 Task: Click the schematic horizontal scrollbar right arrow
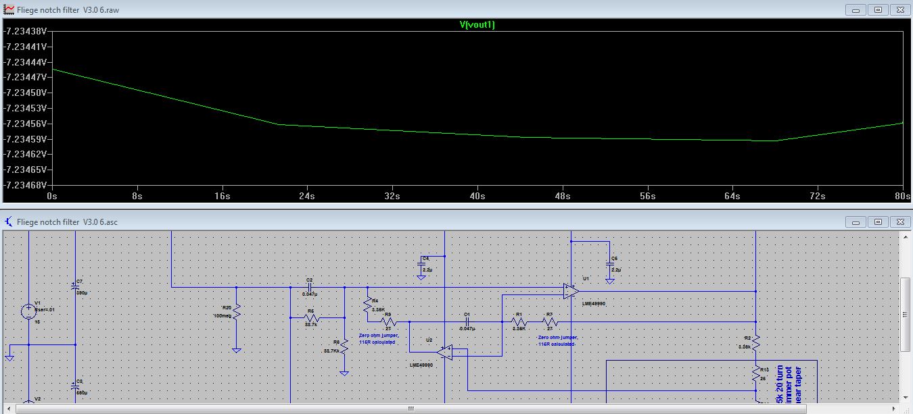point(893,408)
